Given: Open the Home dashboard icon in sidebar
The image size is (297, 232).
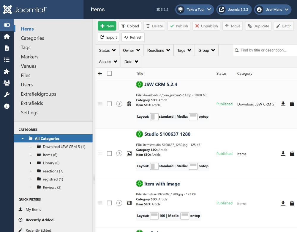Looking at the screenshot, I should pos(7,36).
